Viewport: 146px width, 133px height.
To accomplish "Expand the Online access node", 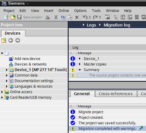I will click(2, 92).
